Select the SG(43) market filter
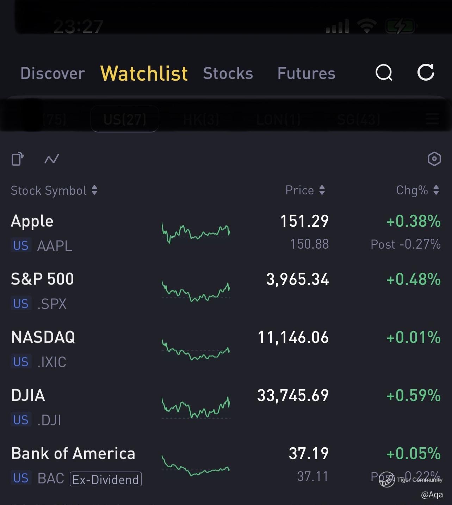 [359, 120]
